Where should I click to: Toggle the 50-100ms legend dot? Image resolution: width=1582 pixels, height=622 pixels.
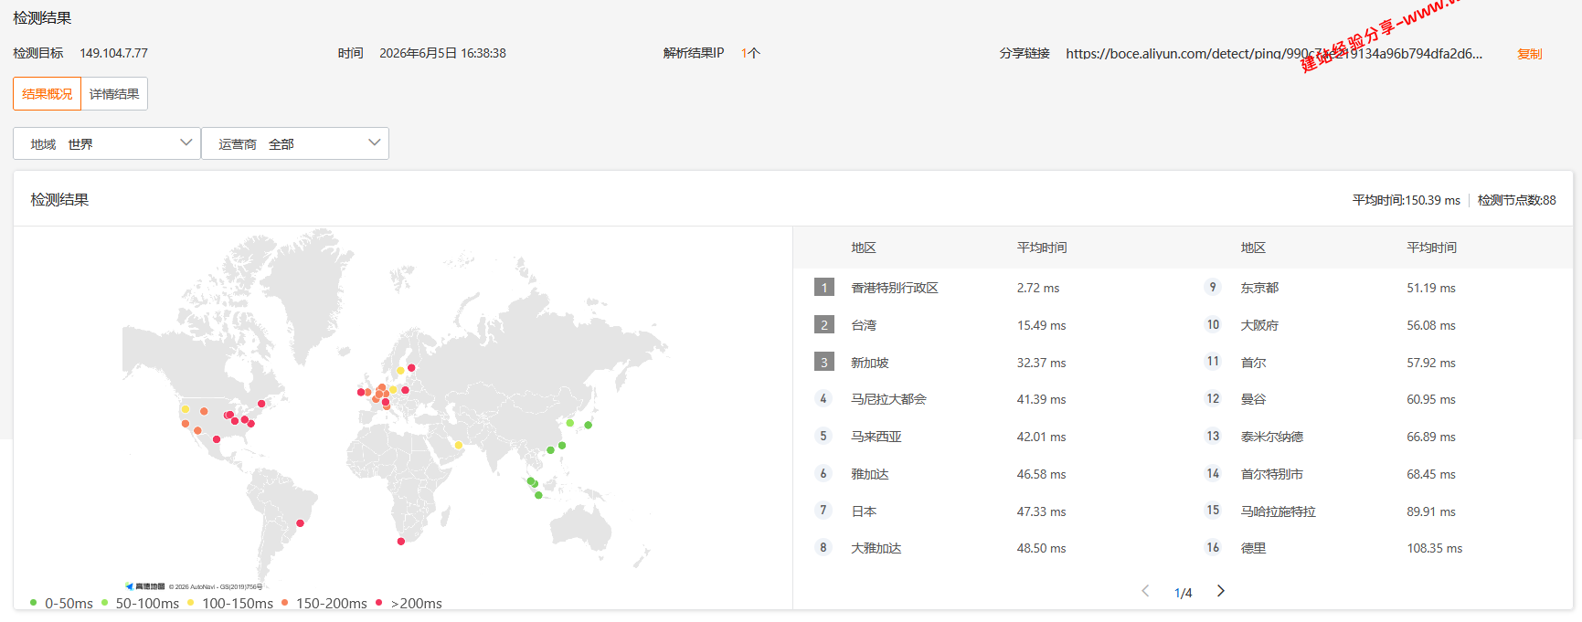point(105,602)
